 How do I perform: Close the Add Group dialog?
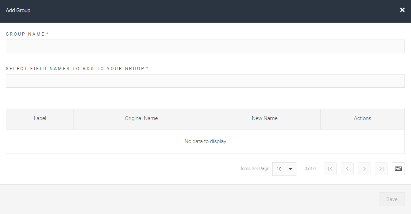[x=402, y=10]
